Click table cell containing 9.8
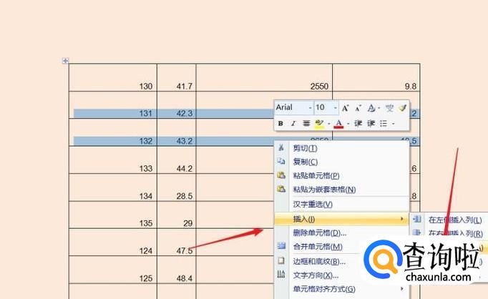Viewport: 488px width, 299px height. point(376,77)
